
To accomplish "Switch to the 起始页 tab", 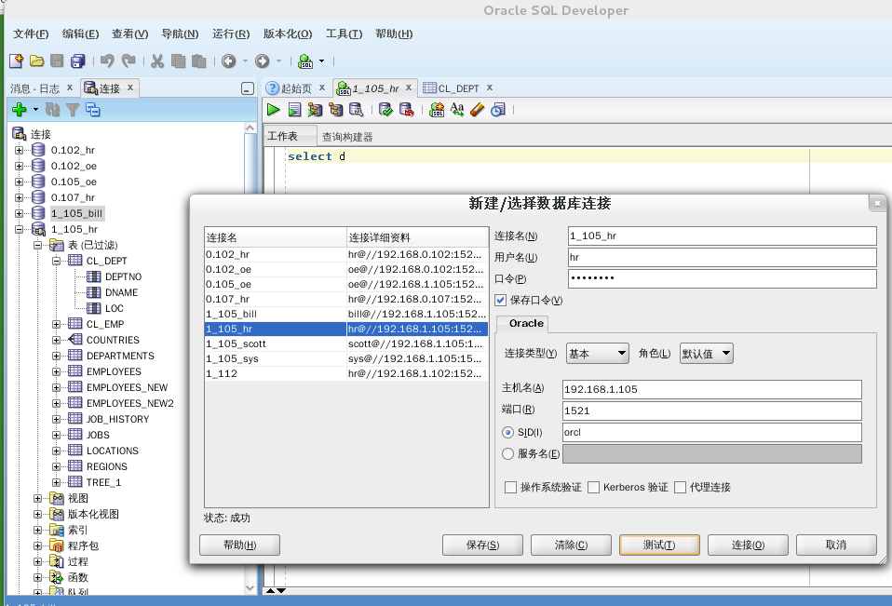I will click(296, 88).
